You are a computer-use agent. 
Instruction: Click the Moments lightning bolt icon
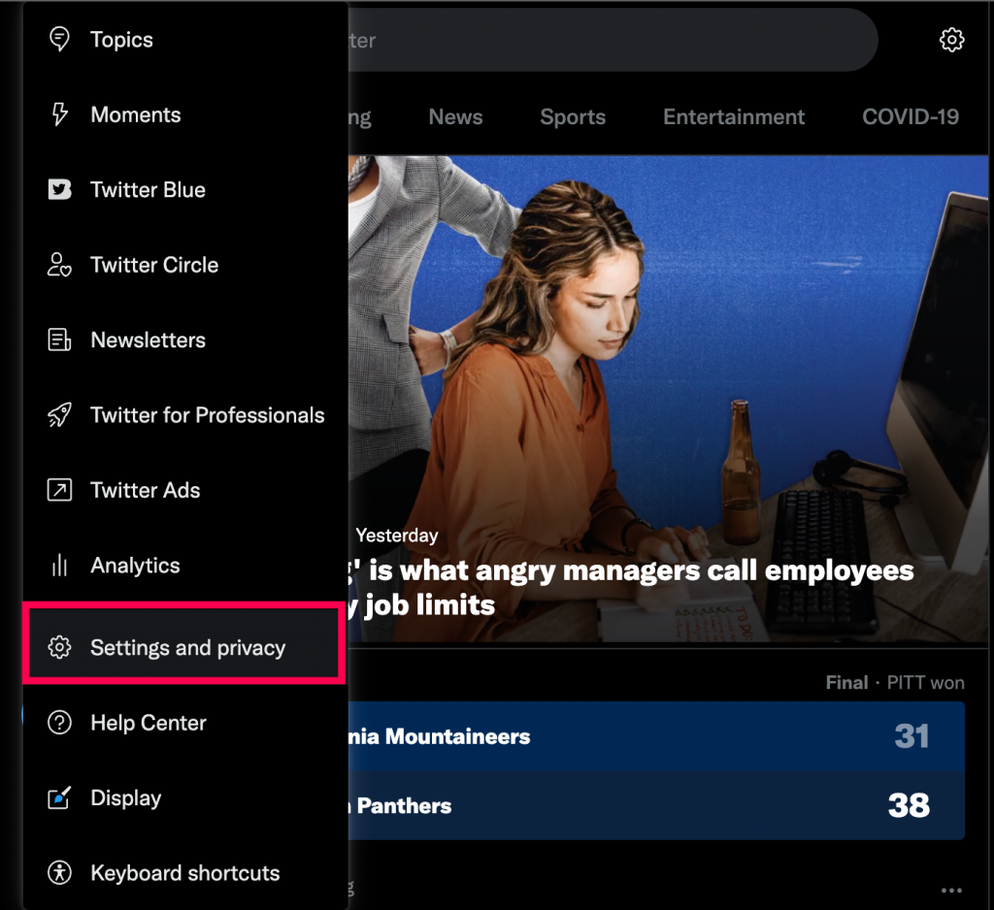[x=59, y=114]
